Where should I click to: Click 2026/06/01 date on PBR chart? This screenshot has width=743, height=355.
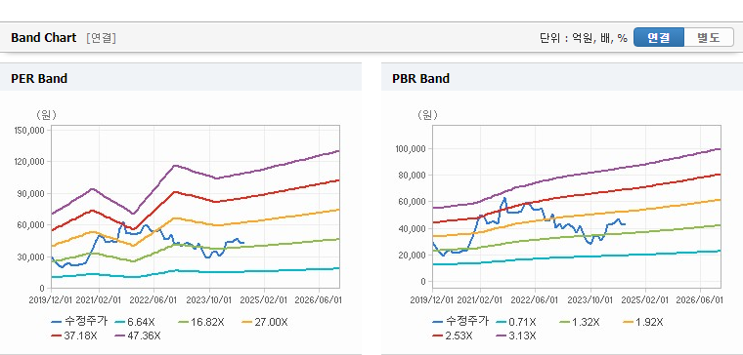(x=700, y=300)
